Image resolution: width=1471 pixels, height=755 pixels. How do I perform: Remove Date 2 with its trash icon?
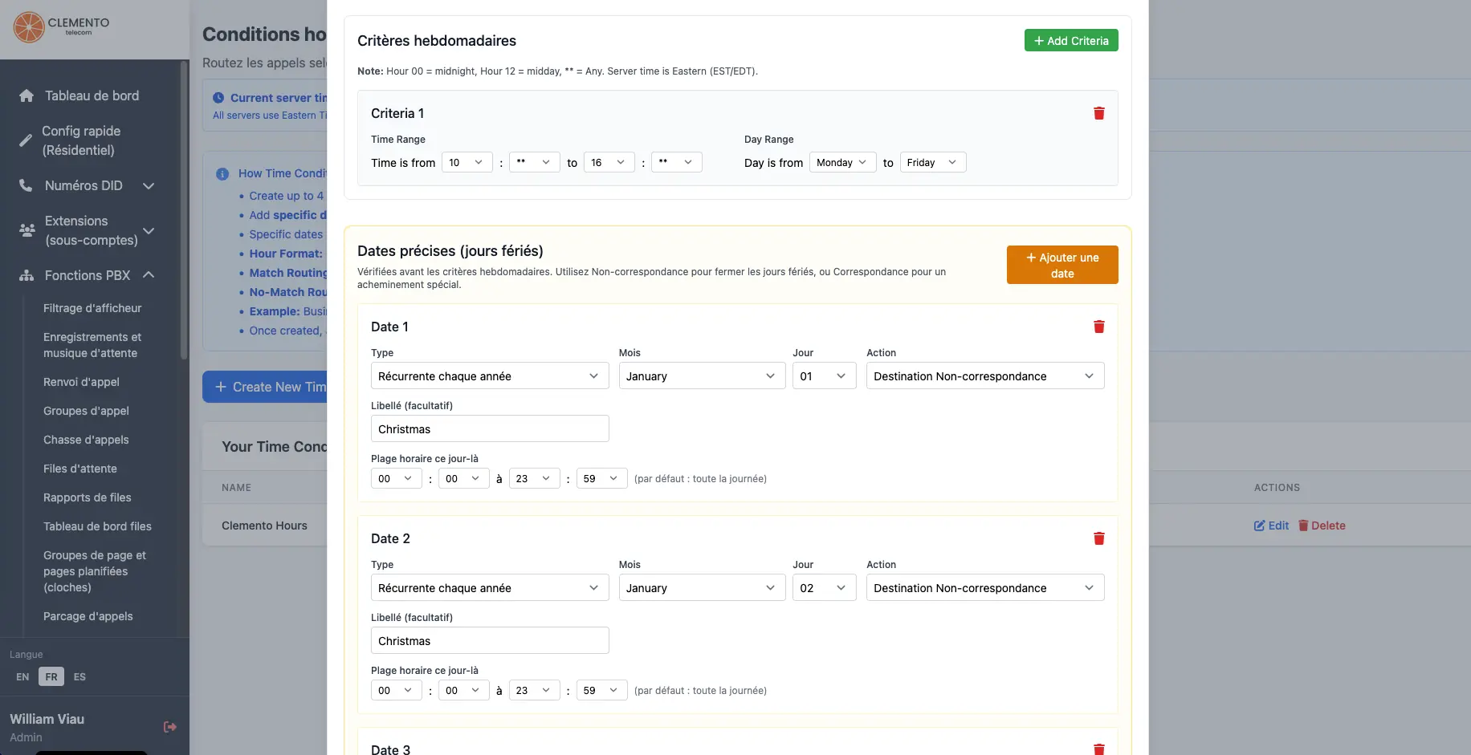click(x=1099, y=538)
